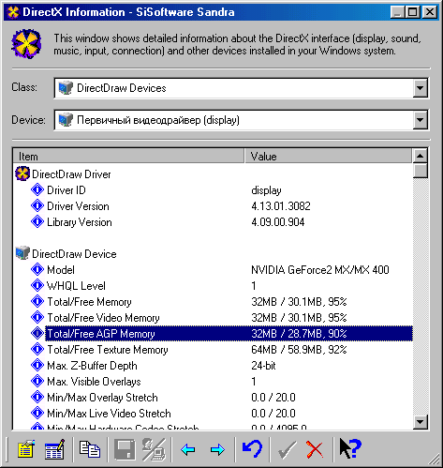Click the value 24-bit
The width and height of the screenshot is (443, 468).
point(263,366)
